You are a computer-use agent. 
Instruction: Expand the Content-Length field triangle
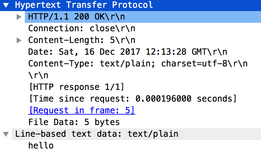tap(19, 40)
